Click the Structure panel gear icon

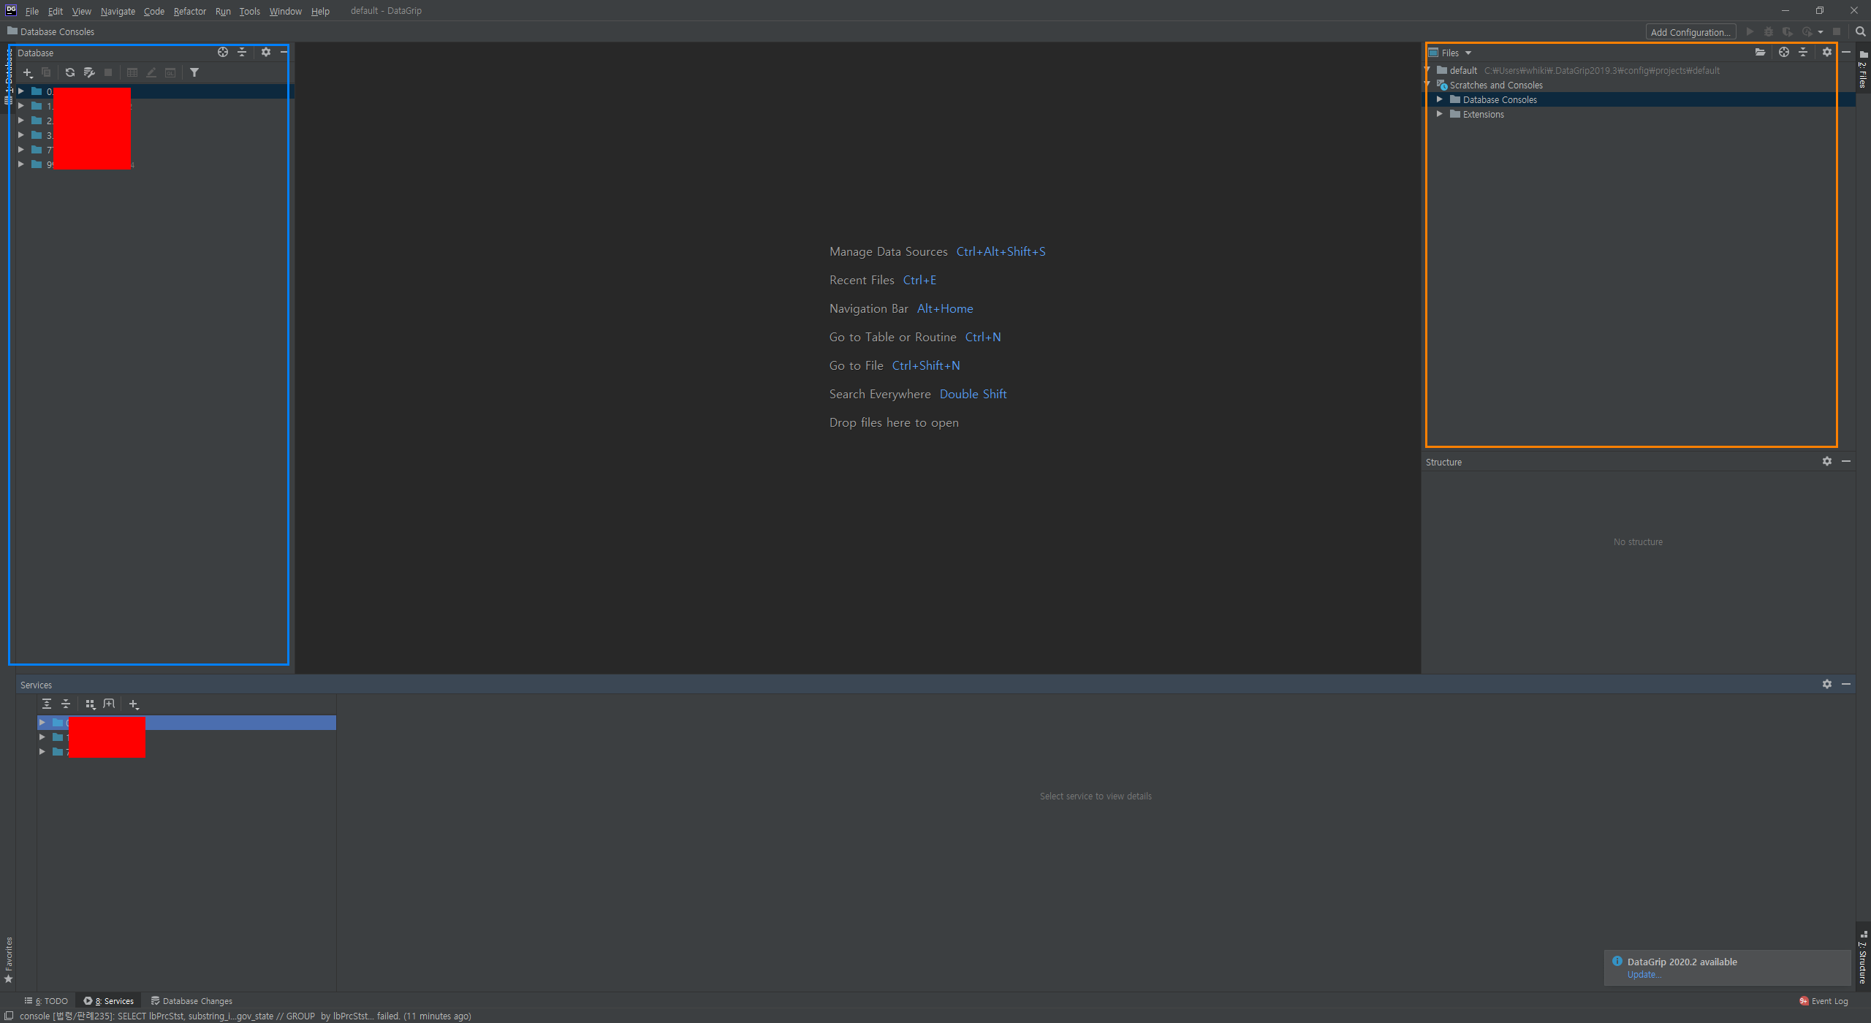tap(1826, 461)
